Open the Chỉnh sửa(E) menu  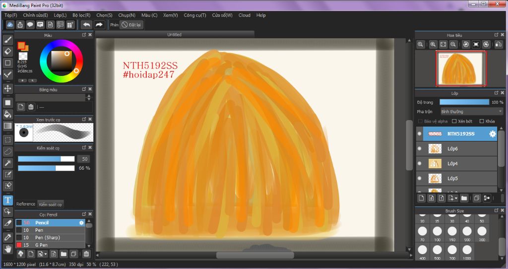point(35,15)
